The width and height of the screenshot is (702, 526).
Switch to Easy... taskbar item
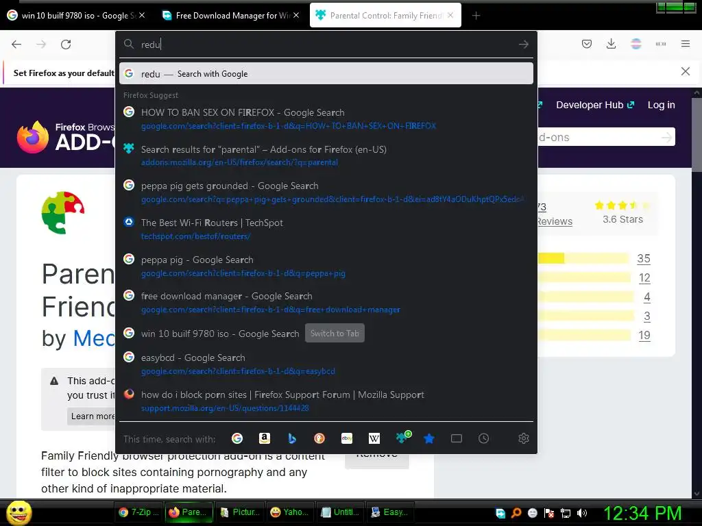tap(391, 512)
